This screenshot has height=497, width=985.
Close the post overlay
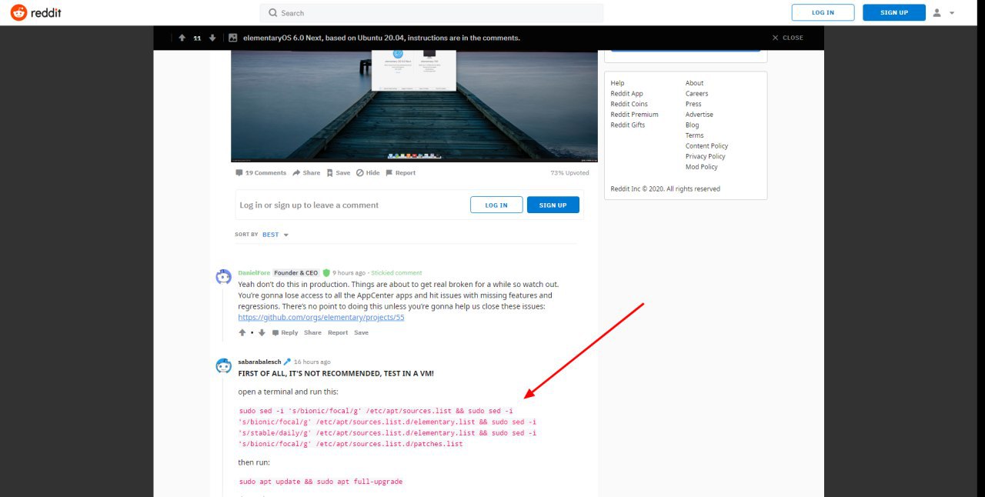(787, 38)
